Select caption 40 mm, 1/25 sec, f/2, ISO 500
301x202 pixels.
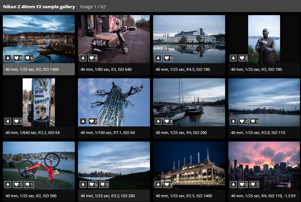click(31, 196)
